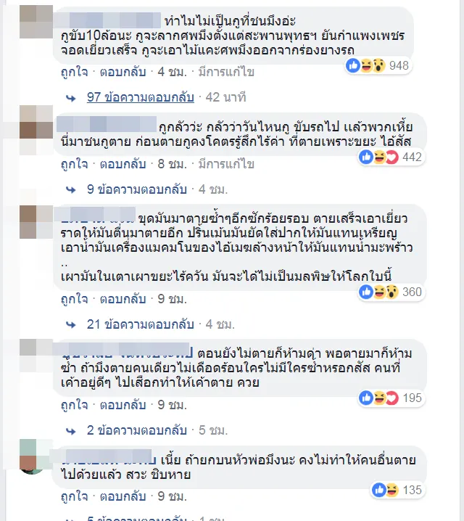Image resolution: width=464 pixels, height=521 pixels.
Task: Click the heart reaction icon beside 442
Action: 391,157
